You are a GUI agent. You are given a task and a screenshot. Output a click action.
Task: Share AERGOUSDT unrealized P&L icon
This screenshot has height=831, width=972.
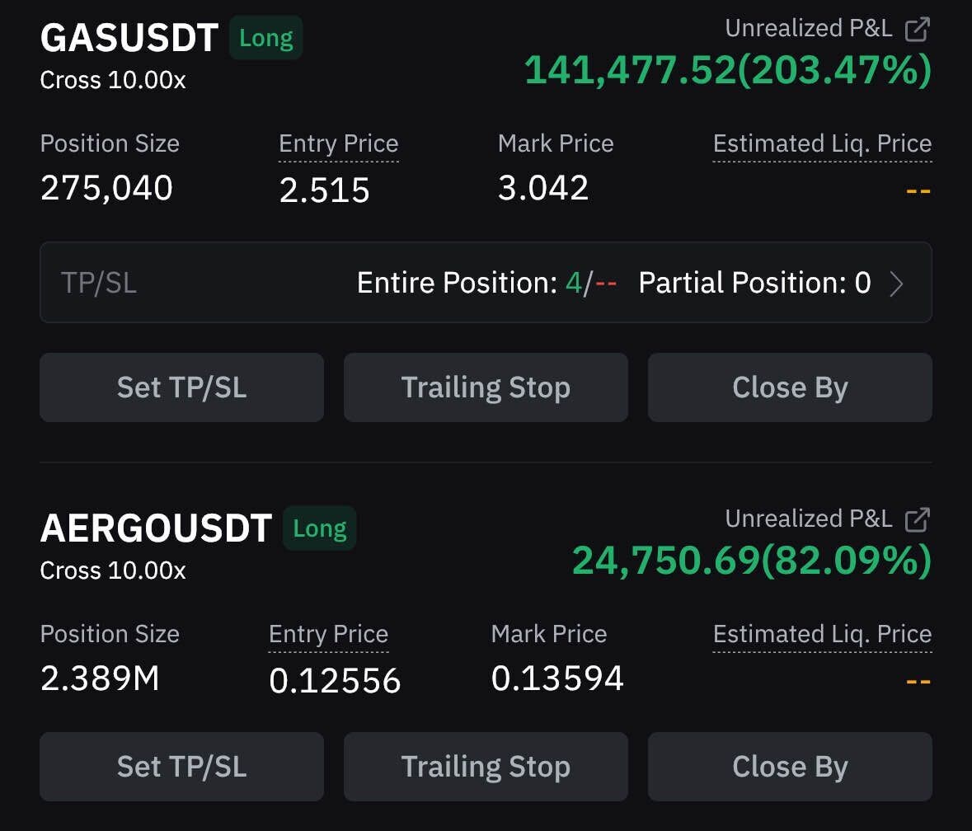tap(917, 519)
